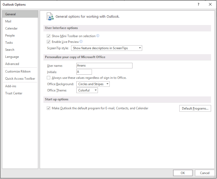Expand the Office Background dropdown
The height and width of the screenshot is (179, 217).
click(93, 84)
